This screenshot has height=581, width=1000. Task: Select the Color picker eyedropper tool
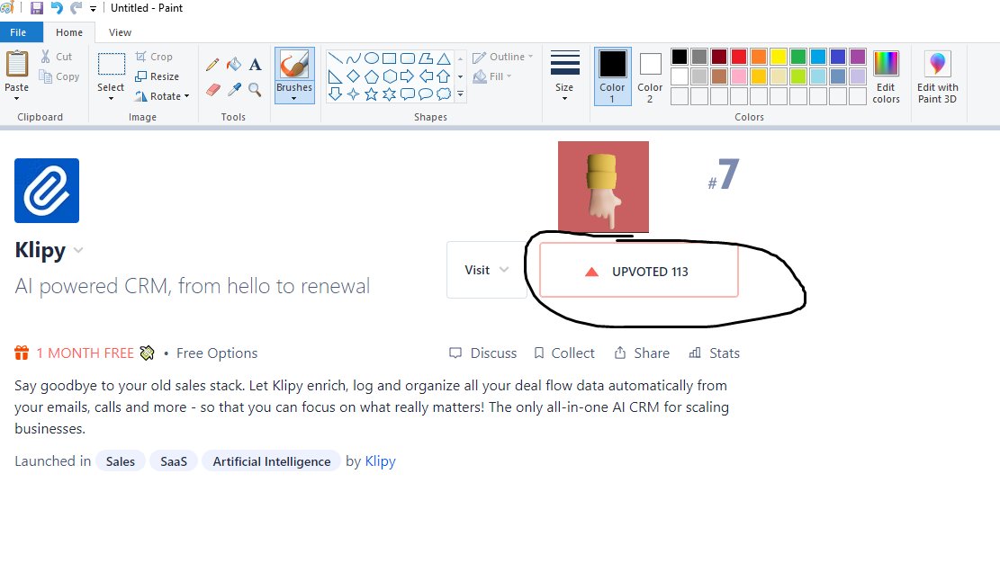click(234, 90)
